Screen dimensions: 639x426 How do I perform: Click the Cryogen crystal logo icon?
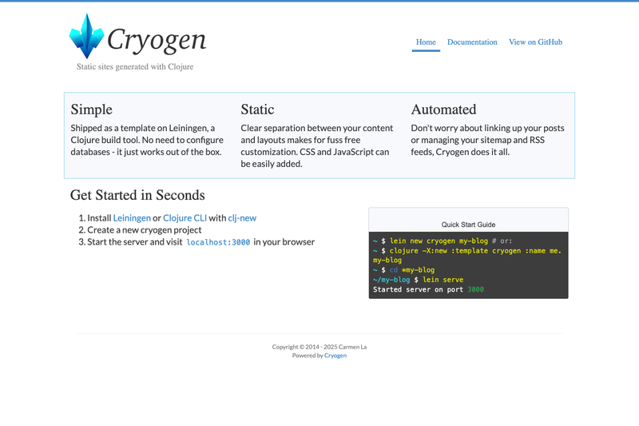[86, 36]
